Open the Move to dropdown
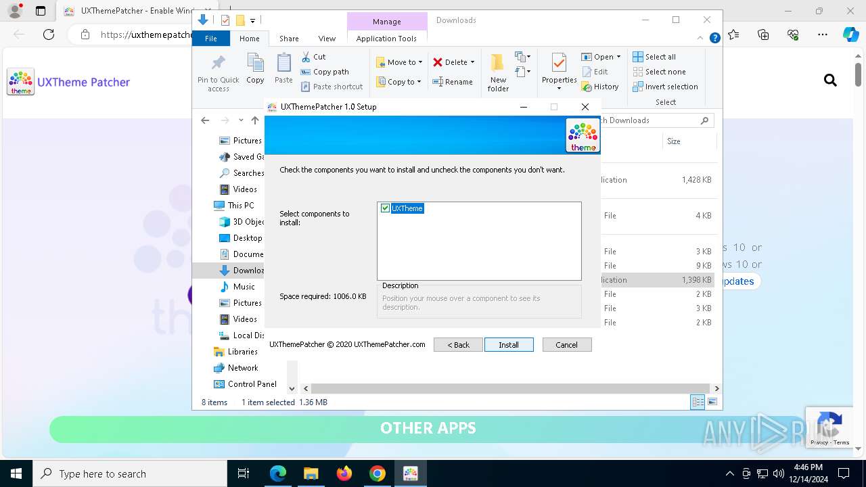The image size is (866, 487). click(399, 62)
